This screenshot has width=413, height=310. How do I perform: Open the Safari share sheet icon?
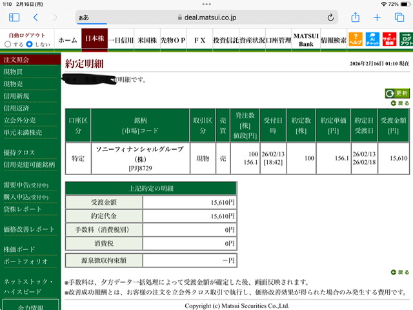[356, 17]
